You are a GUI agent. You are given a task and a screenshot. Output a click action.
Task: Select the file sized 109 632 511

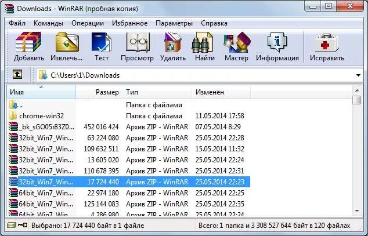(x=101, y=149)
